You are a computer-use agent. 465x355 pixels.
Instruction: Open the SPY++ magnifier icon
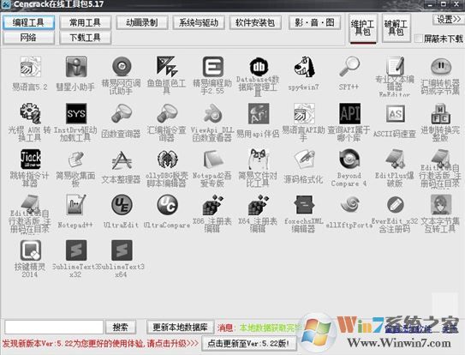pyautogui.click(x=349, y=67)
